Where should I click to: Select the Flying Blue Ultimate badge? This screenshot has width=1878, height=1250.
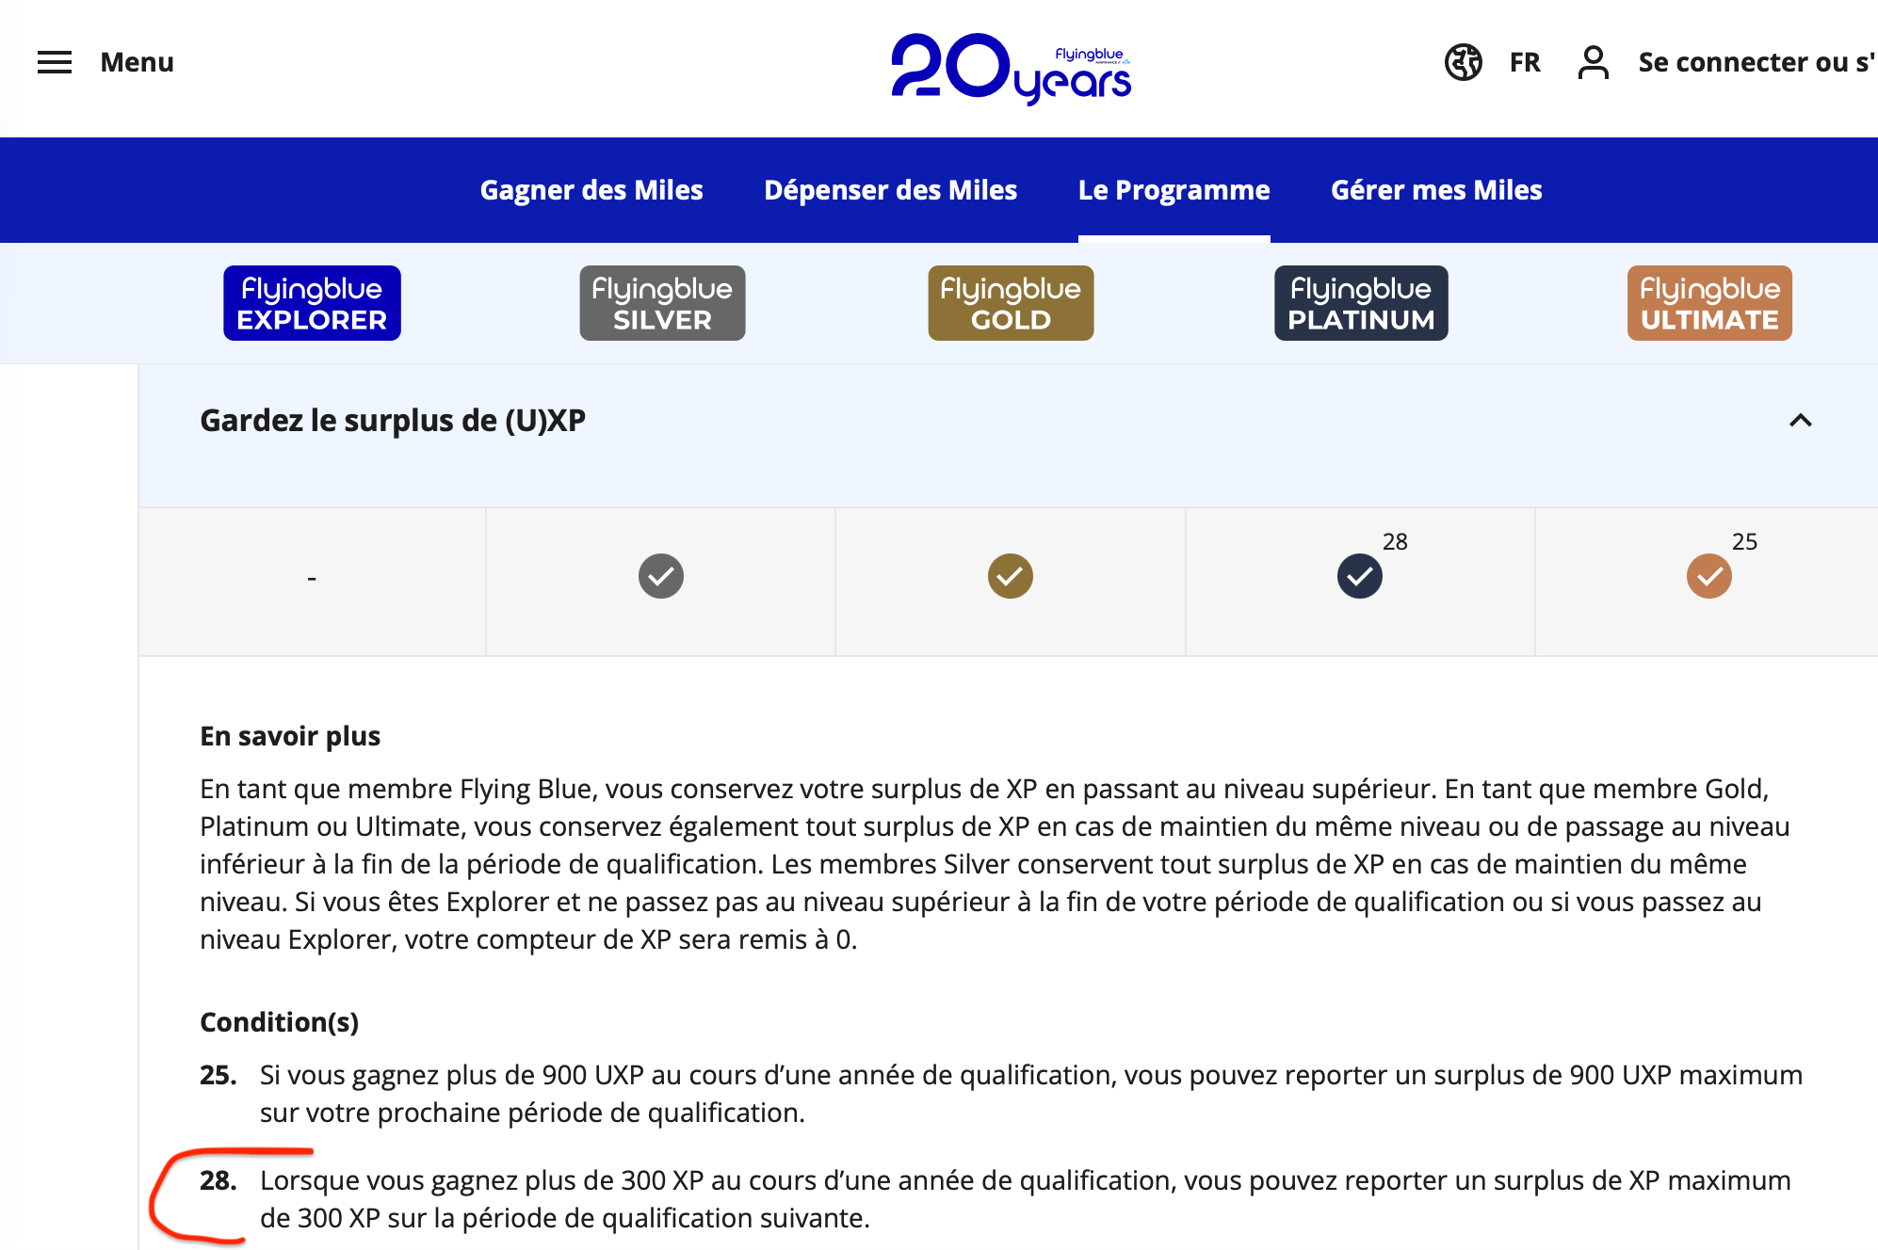pyautogui.click(x=1709, y=303)
